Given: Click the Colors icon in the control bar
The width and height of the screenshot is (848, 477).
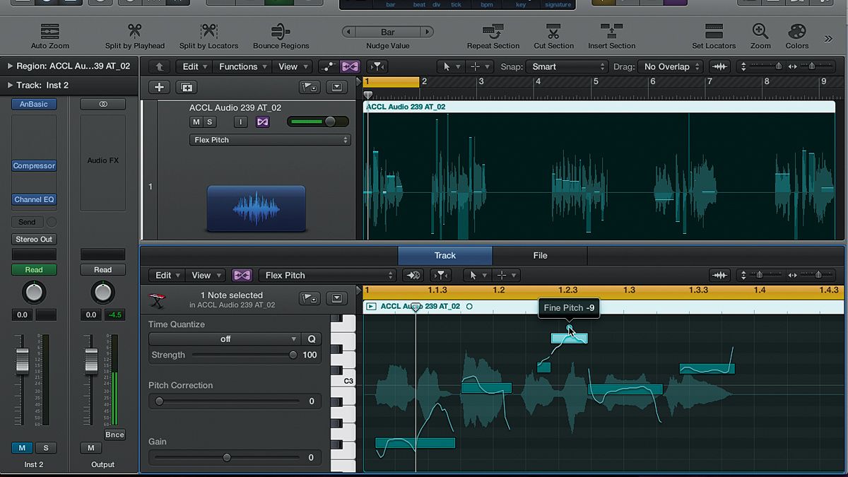Looking at the screenshot, I should [x=796, y=35].
